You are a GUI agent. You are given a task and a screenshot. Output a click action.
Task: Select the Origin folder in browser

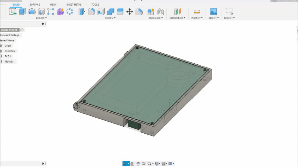click(8, 46)
